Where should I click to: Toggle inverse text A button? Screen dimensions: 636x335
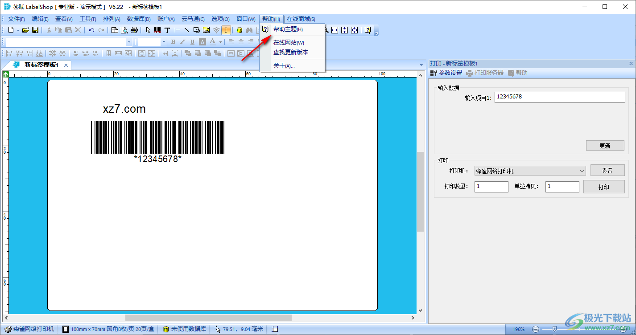pyautogui.click(x=202, y=42)
